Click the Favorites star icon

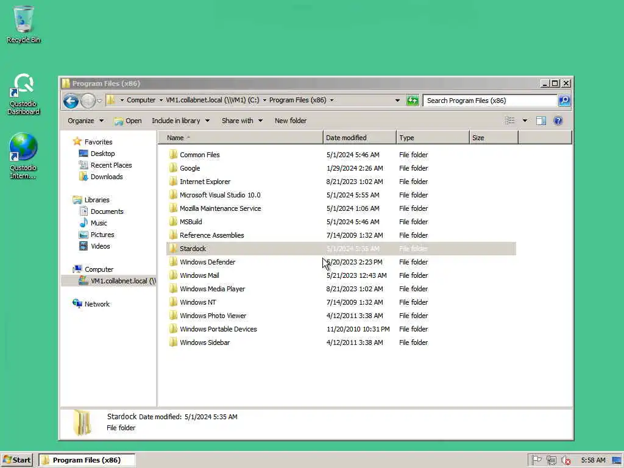pyautogui.click(x=77, y=141)
